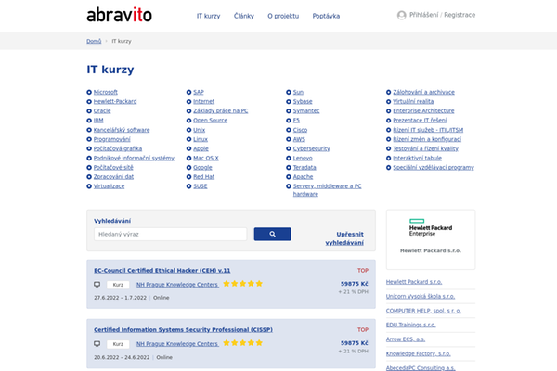Open the Red Hat category
The width and height of the screenshot is (557, 371).
click(204, 177)
